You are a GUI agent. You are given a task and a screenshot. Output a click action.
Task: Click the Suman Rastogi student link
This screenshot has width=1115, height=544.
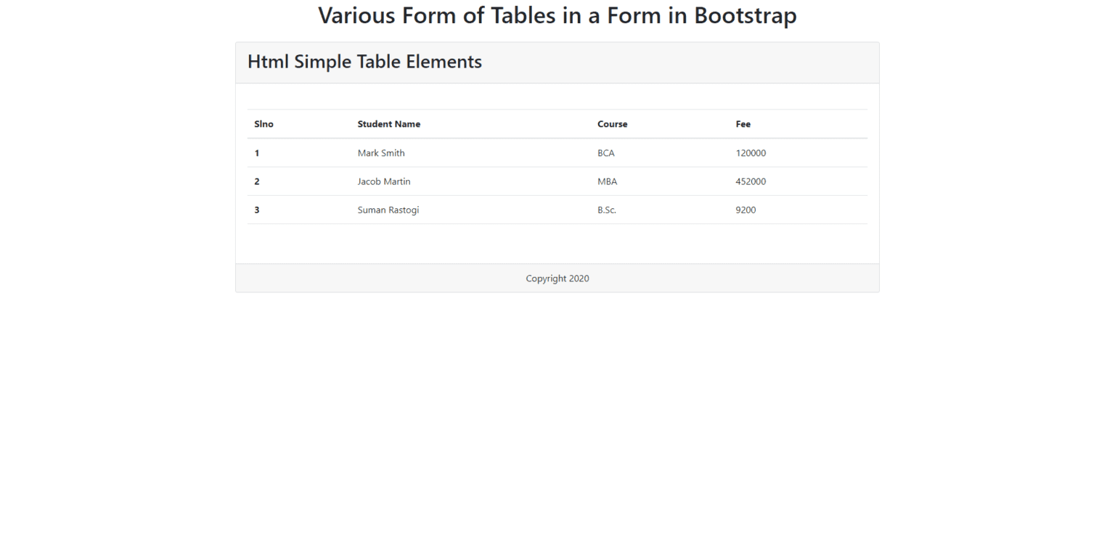coord(388,210)
